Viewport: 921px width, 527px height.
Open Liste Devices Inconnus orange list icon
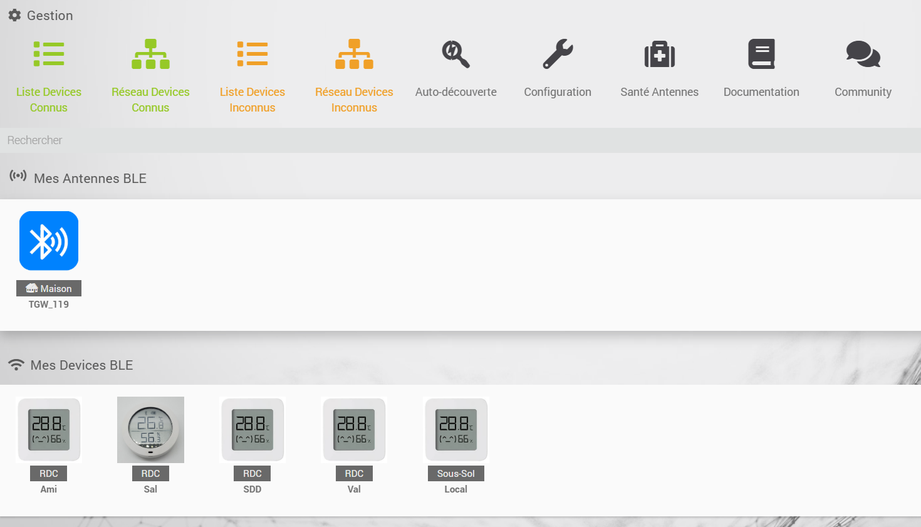pyautogui.click(x=252, y=55)
